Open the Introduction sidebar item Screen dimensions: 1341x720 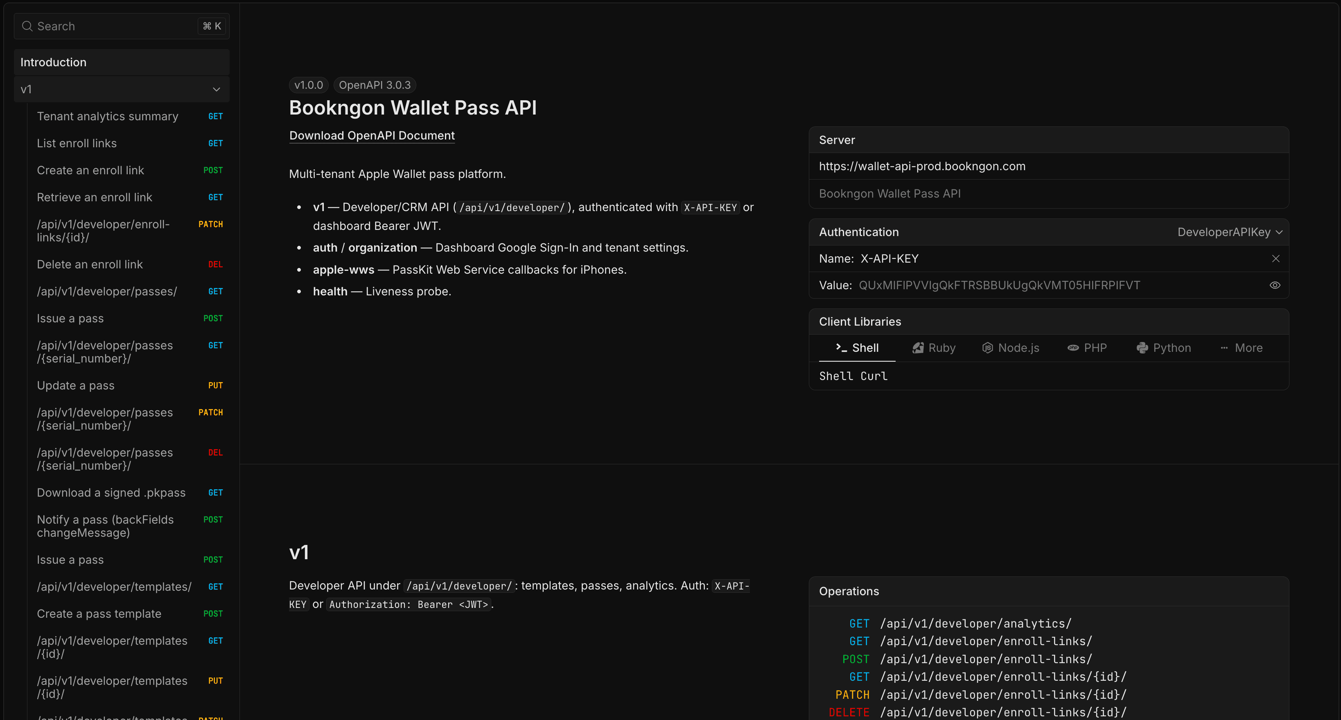pos(121,63)
